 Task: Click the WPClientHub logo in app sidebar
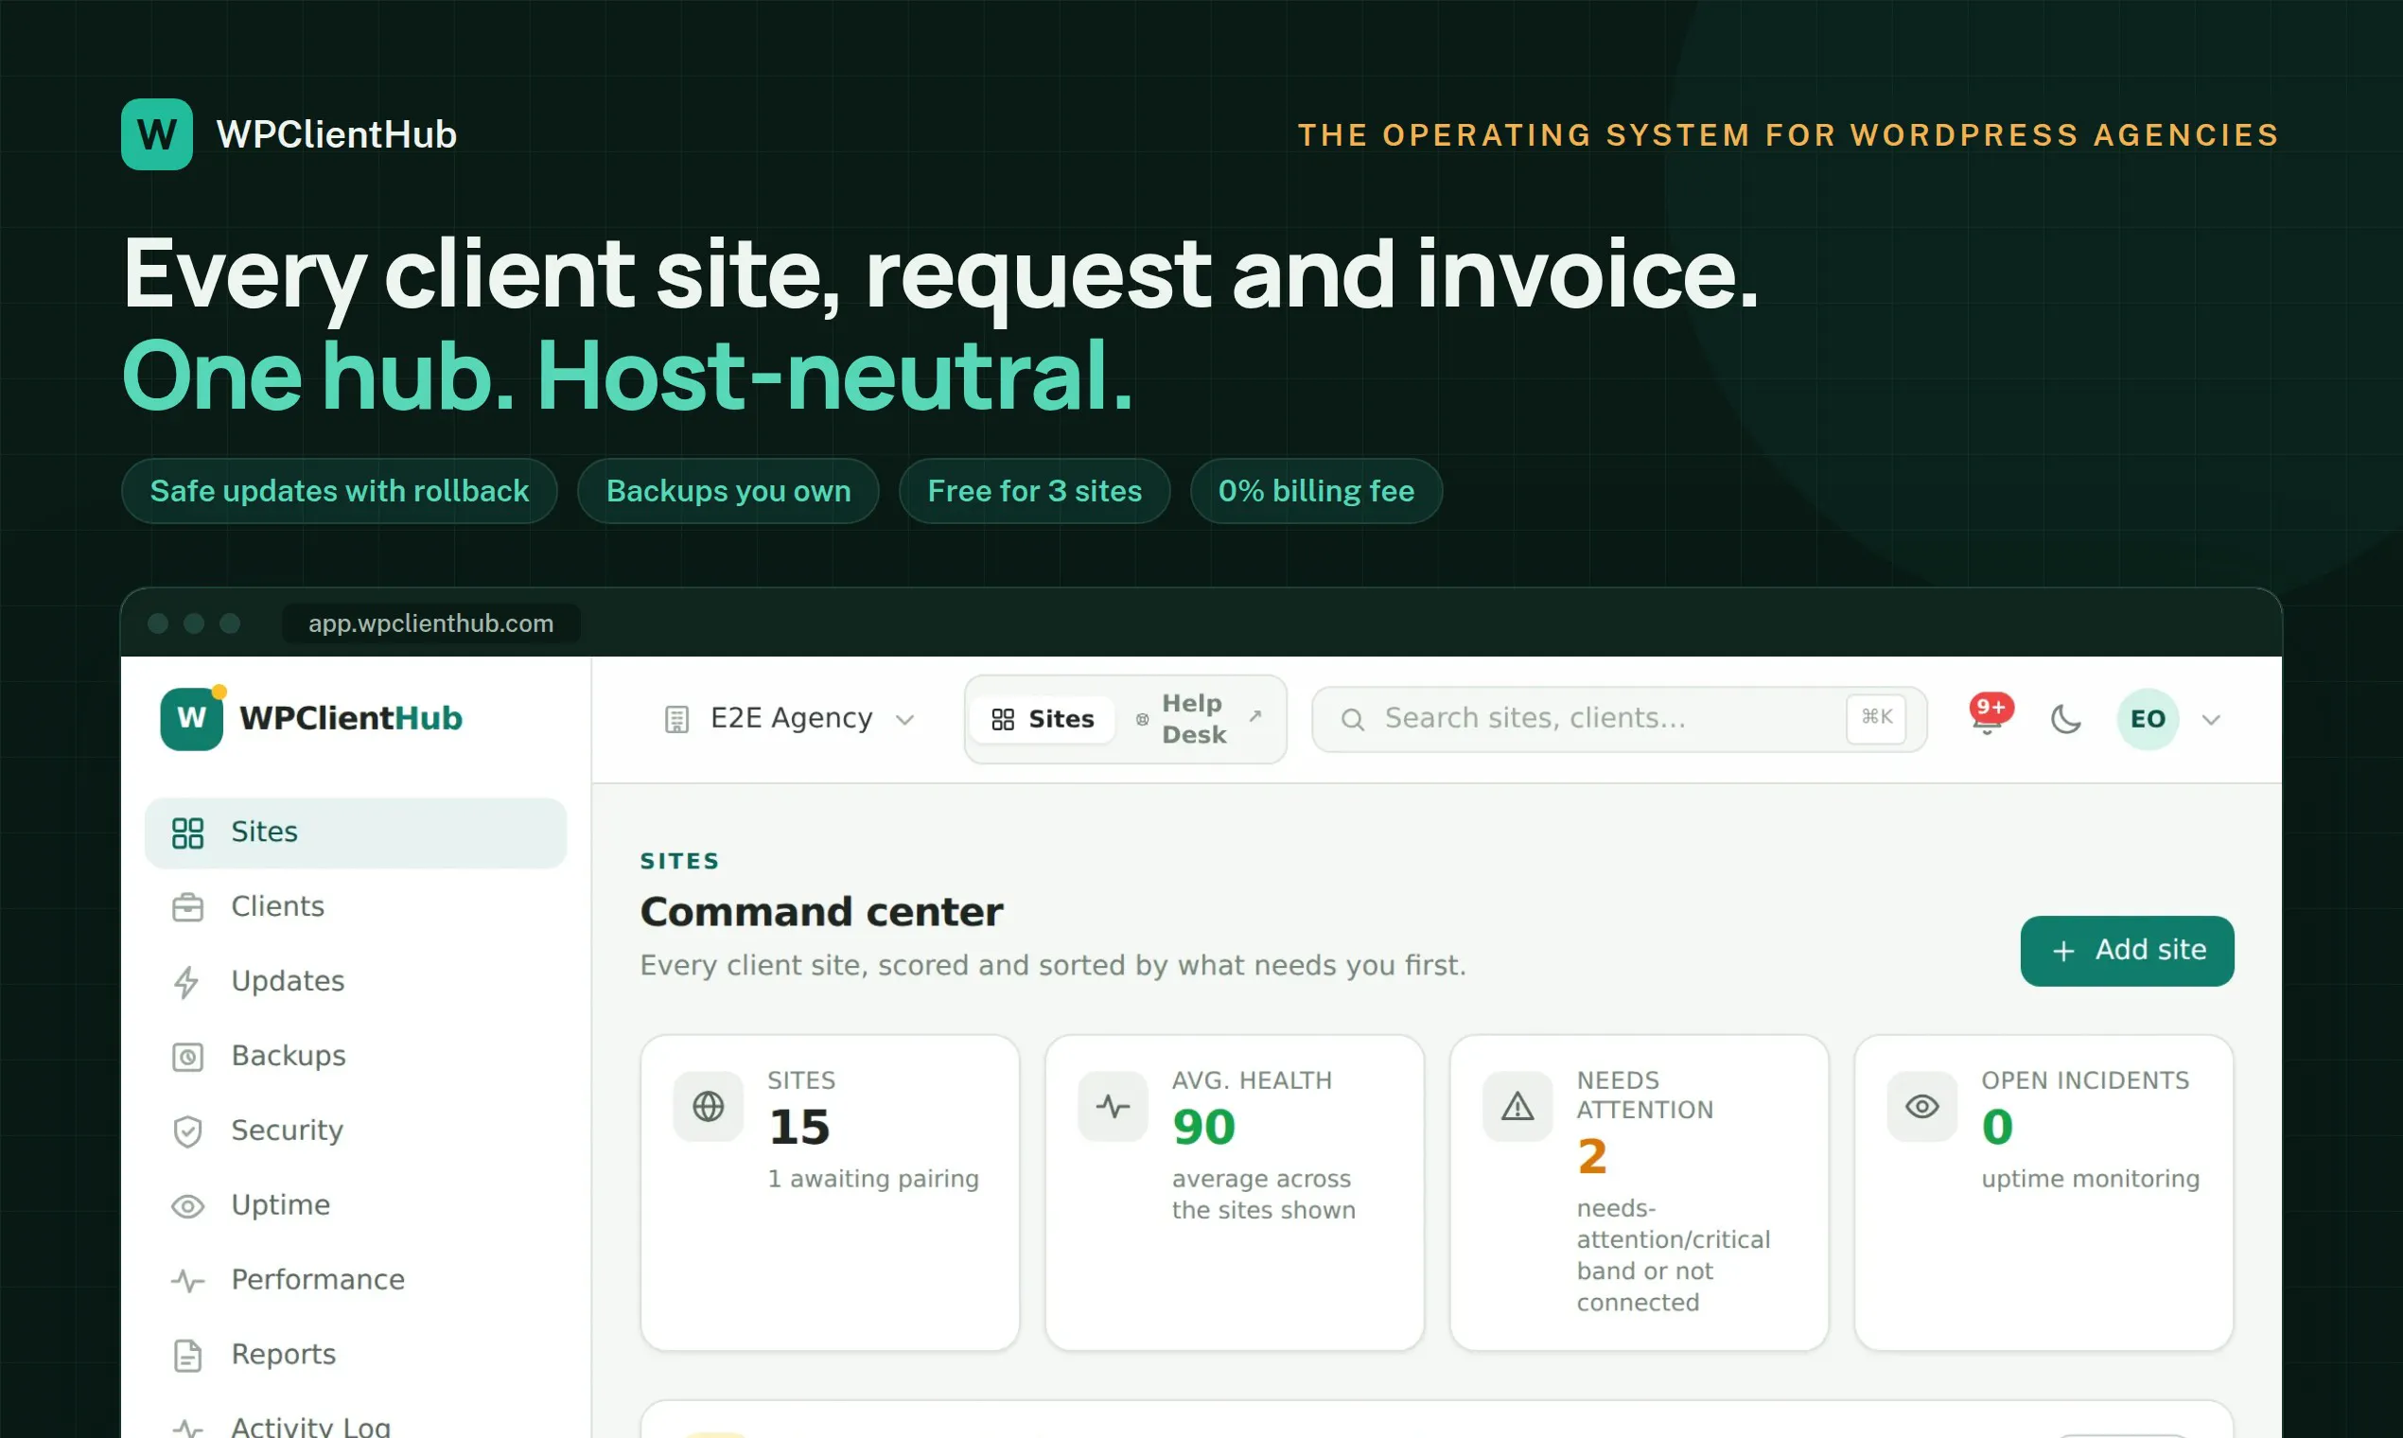click(311, 718)
